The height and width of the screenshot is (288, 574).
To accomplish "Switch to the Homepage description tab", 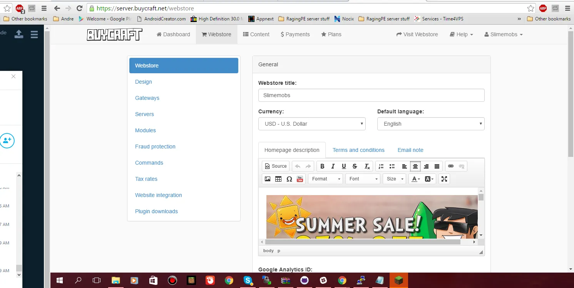I will [x=292, y=150].
